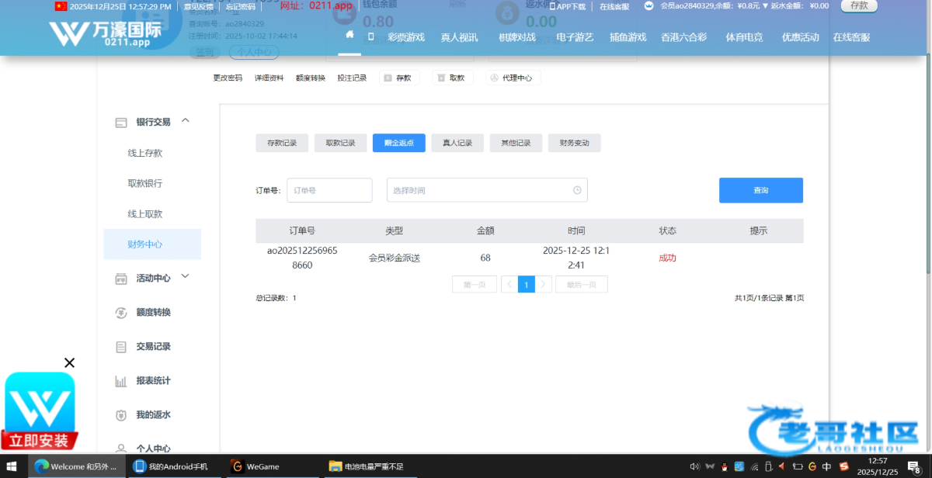Open 我的返水 in the sidebar
The height and width of the screenshot is (478, 932).
click(152, 415)
